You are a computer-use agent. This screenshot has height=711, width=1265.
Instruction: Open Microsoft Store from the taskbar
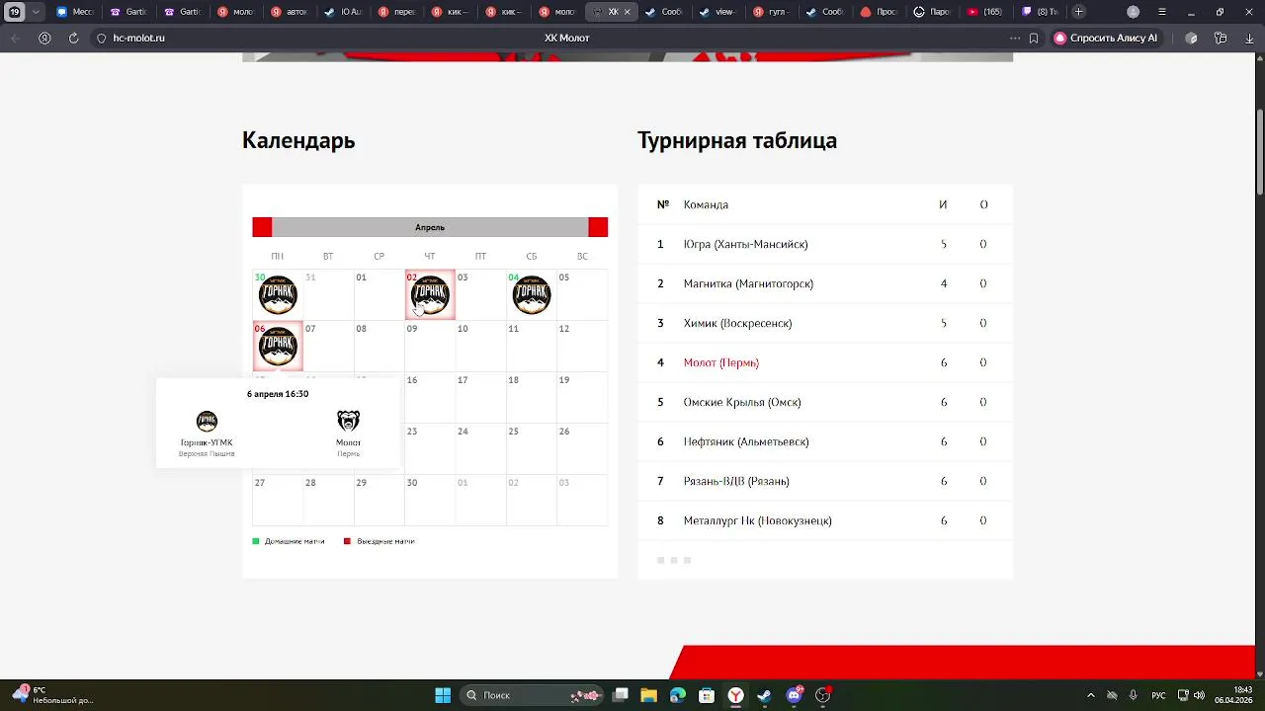pos(707,695)
